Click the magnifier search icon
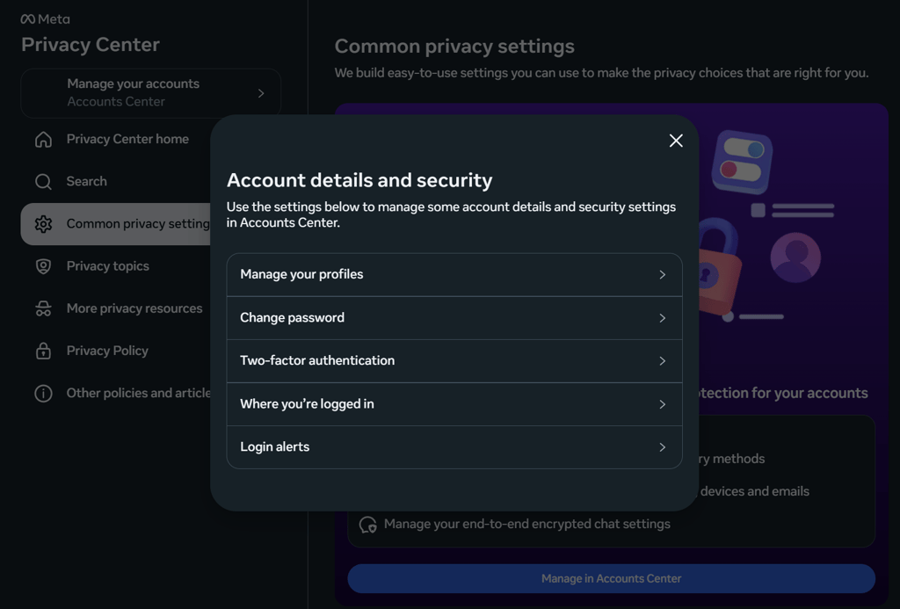 [x=43, y=181]
